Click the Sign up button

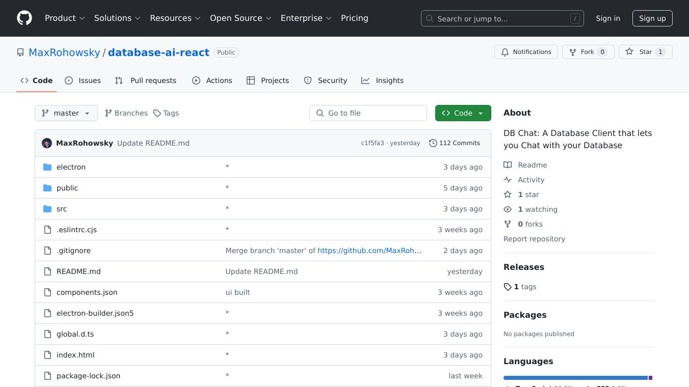click(652, 18)
